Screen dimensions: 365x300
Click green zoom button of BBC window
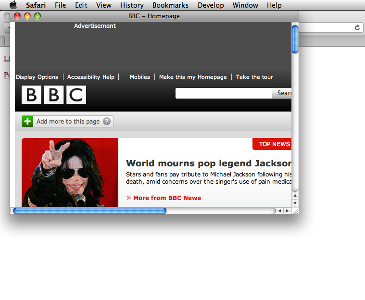[x=38, y=16]
